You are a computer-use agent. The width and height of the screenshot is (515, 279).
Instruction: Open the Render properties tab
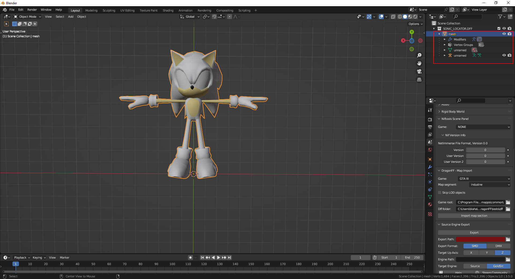coord(430,120)
